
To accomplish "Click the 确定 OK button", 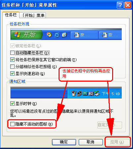I will point(64,142).
